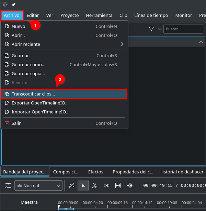Open the Herramienta menu
206x211 pixels.
tap(99, 15)
